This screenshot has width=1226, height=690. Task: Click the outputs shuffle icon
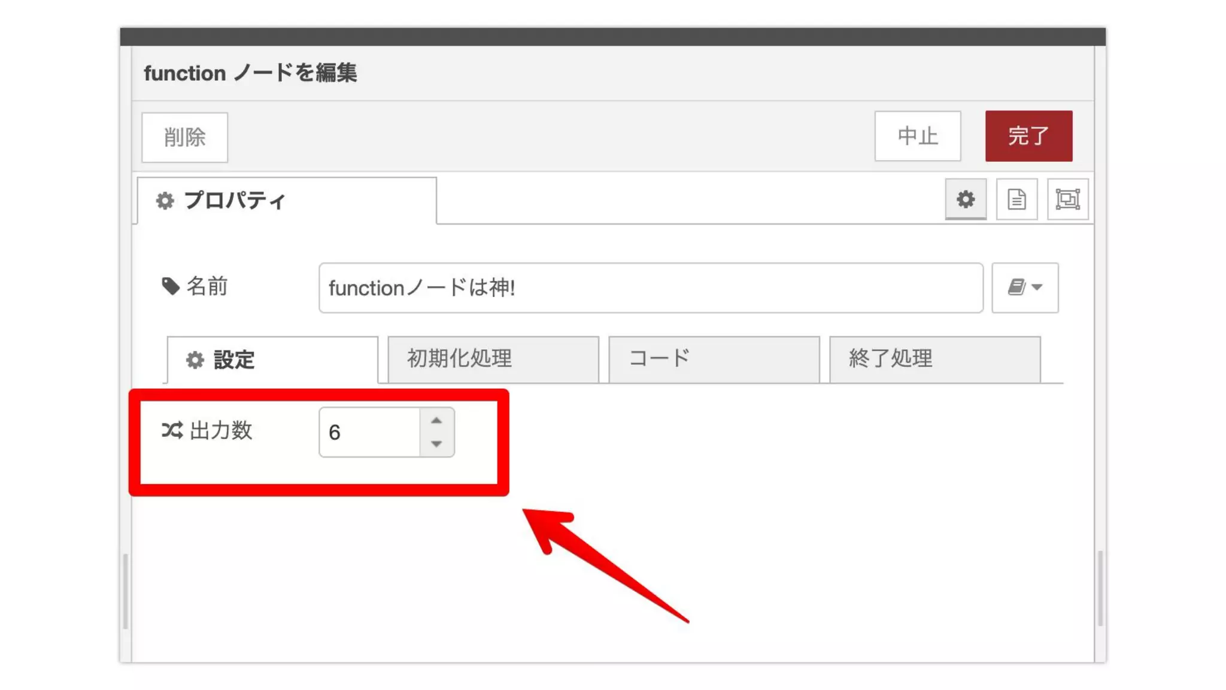pyautogui.click(x=172, y=430)
